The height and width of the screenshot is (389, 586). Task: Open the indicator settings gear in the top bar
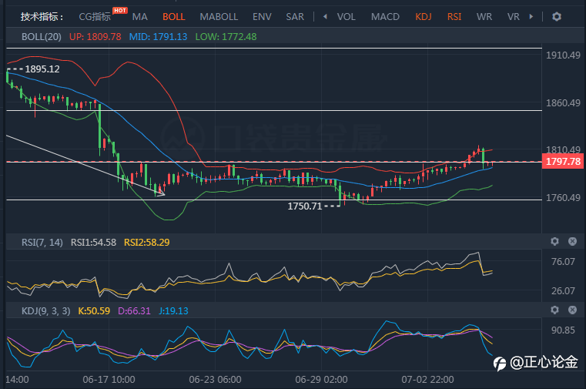(x=557, y=17)
